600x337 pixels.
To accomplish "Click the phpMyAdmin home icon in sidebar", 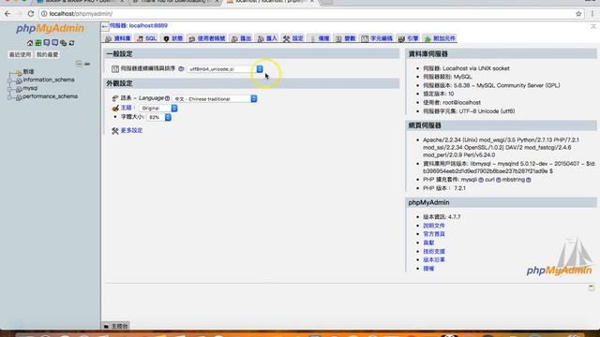I will (30, 43).
